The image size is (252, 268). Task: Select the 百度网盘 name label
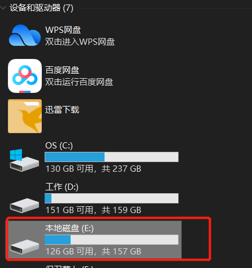62,70
